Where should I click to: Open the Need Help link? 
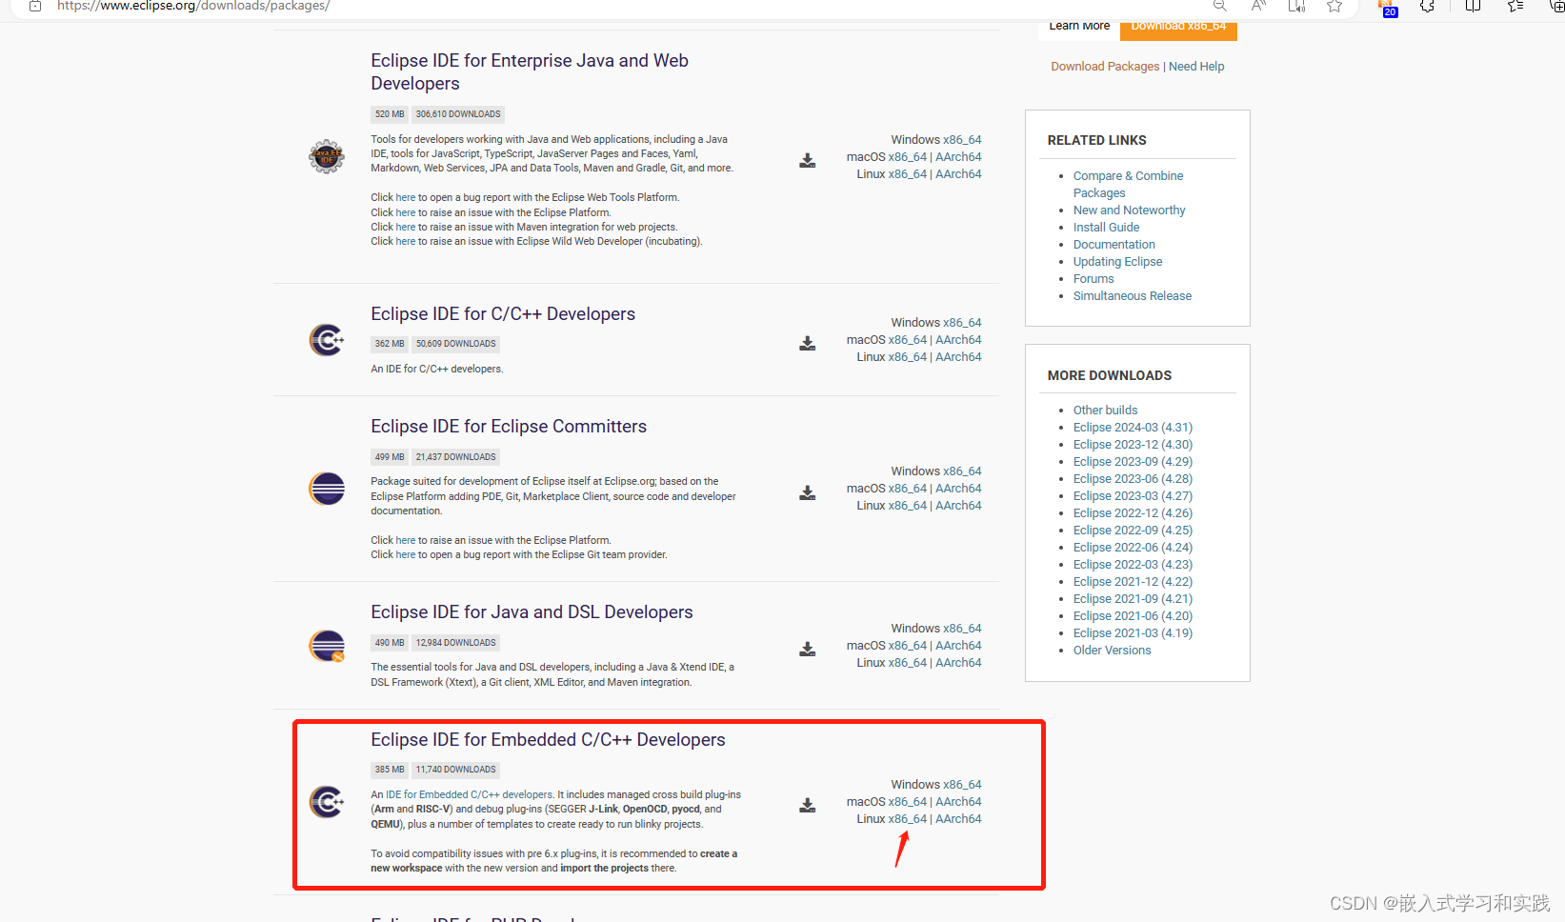[1195, 66]
